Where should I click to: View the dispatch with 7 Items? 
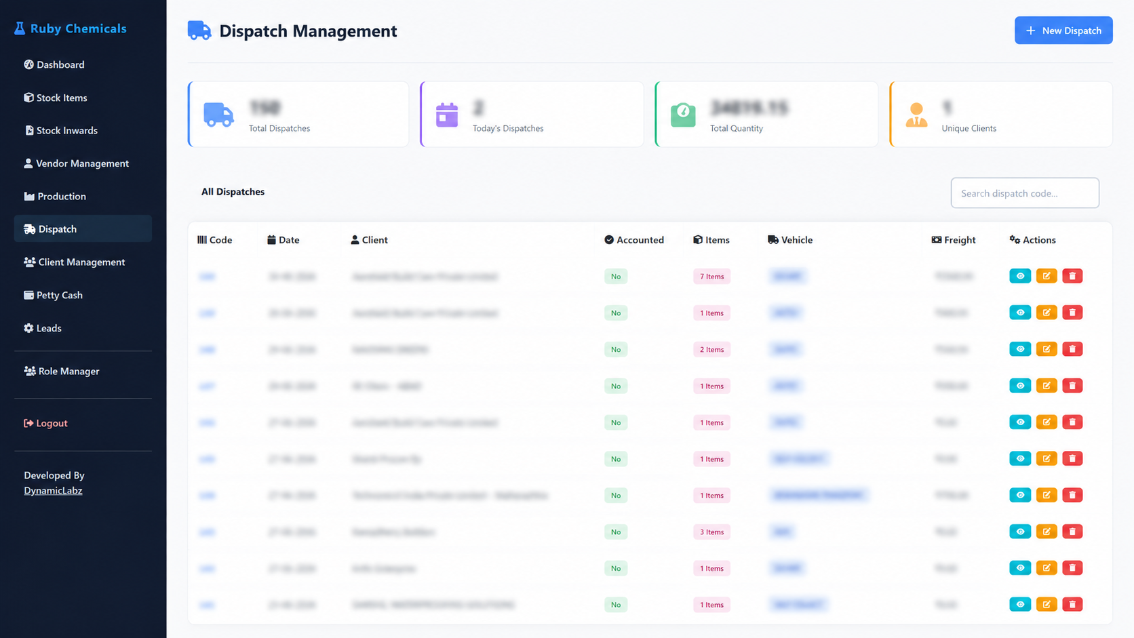pos(1020,276)
